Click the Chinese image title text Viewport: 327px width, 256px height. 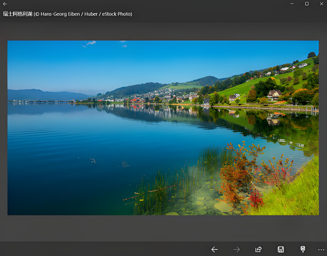(x=17, y=14)
